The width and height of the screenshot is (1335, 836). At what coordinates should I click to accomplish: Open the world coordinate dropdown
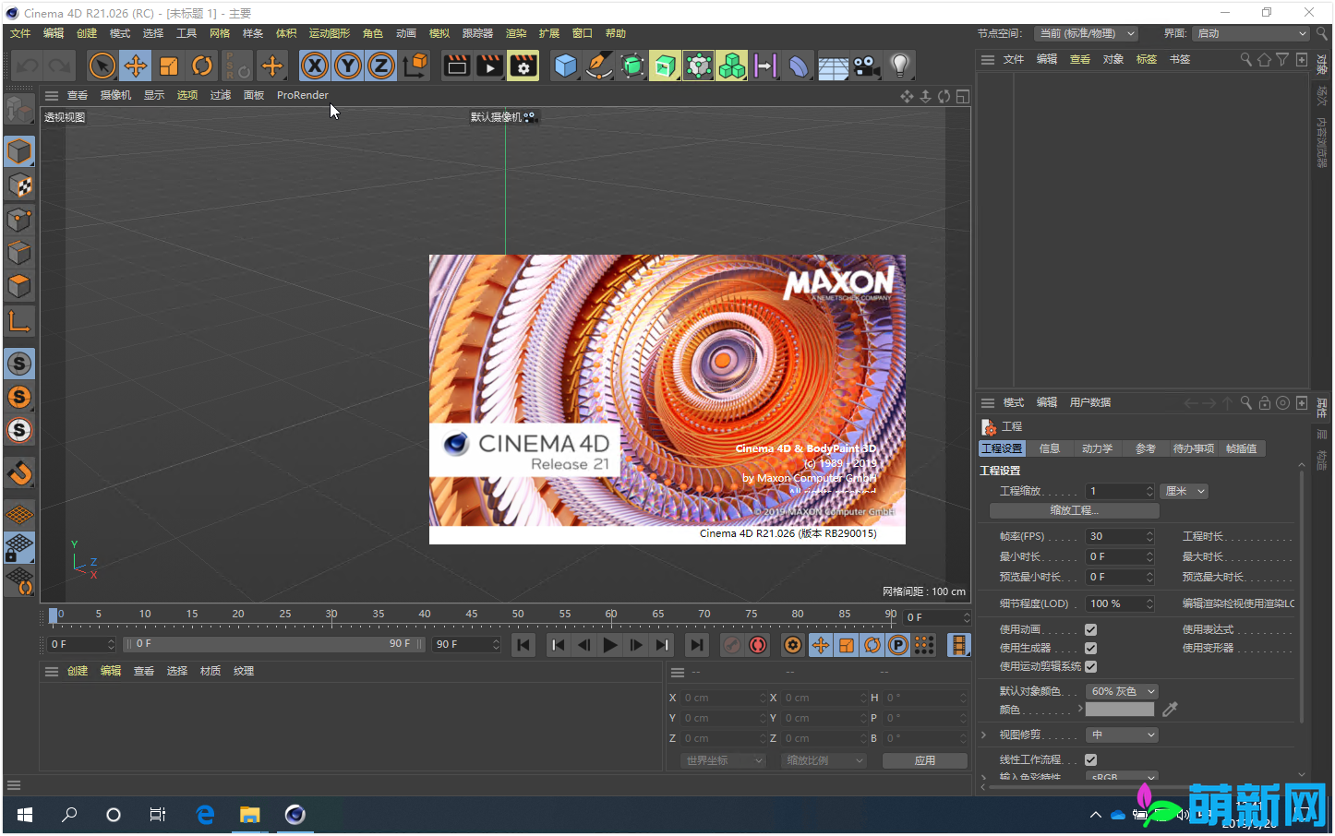724,760
